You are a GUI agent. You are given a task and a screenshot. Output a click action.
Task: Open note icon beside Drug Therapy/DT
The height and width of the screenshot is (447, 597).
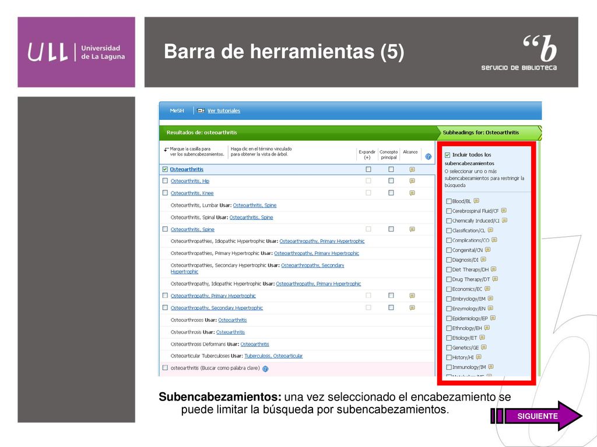(495, 279)
